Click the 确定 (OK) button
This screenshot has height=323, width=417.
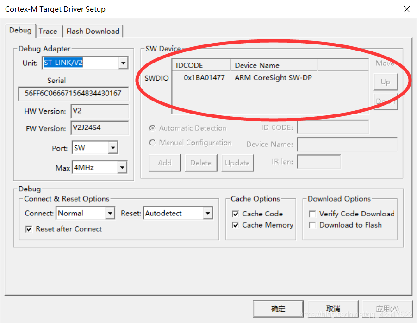click(278, 309)
